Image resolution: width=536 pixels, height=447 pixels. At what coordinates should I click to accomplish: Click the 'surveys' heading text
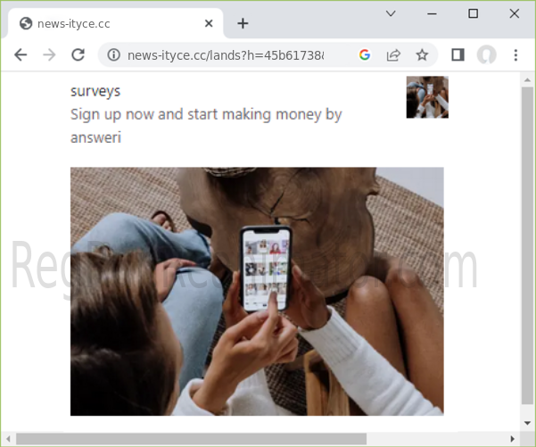click(x=95, y=91)
